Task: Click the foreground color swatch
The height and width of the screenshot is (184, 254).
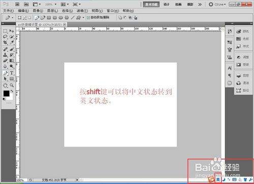Action: pos(7,94)
